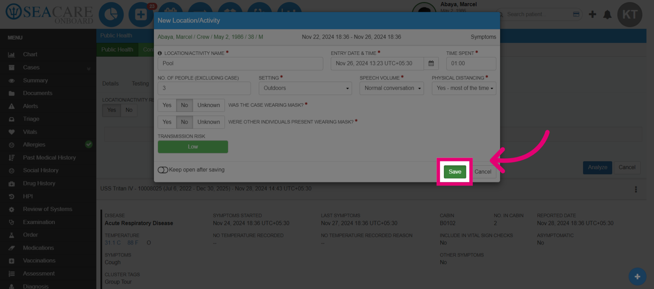
Task: Click the Time Spent field showing 01:00
Action: click(471, 63)
